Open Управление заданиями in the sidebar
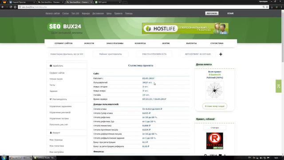This screenshot has width=284, height=160. [60, 106]
